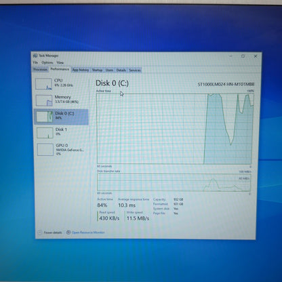This screenshot has width=282, height=282.
Task: Click the 11.5 MB/s write speed value
Action: pos(138,218)
